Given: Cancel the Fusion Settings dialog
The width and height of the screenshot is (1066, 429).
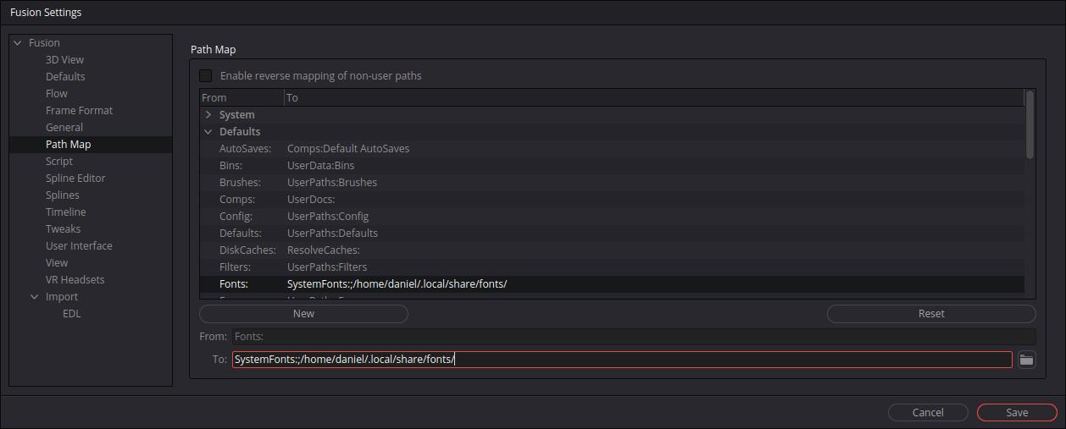Looking at the screenshot, I should pos(927,413).
